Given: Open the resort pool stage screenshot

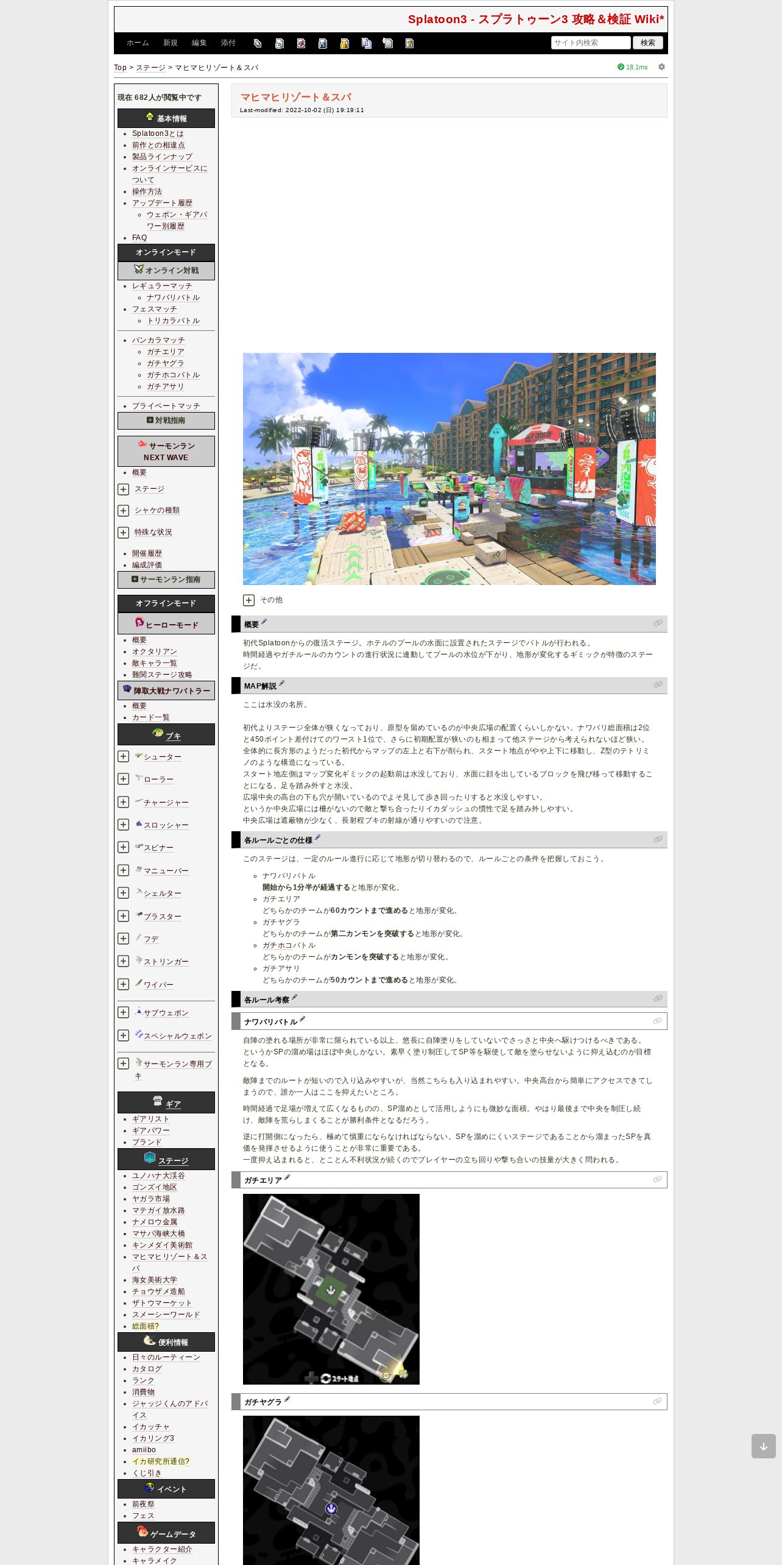Looking at the screenshot, I should [x=449, y=469].
